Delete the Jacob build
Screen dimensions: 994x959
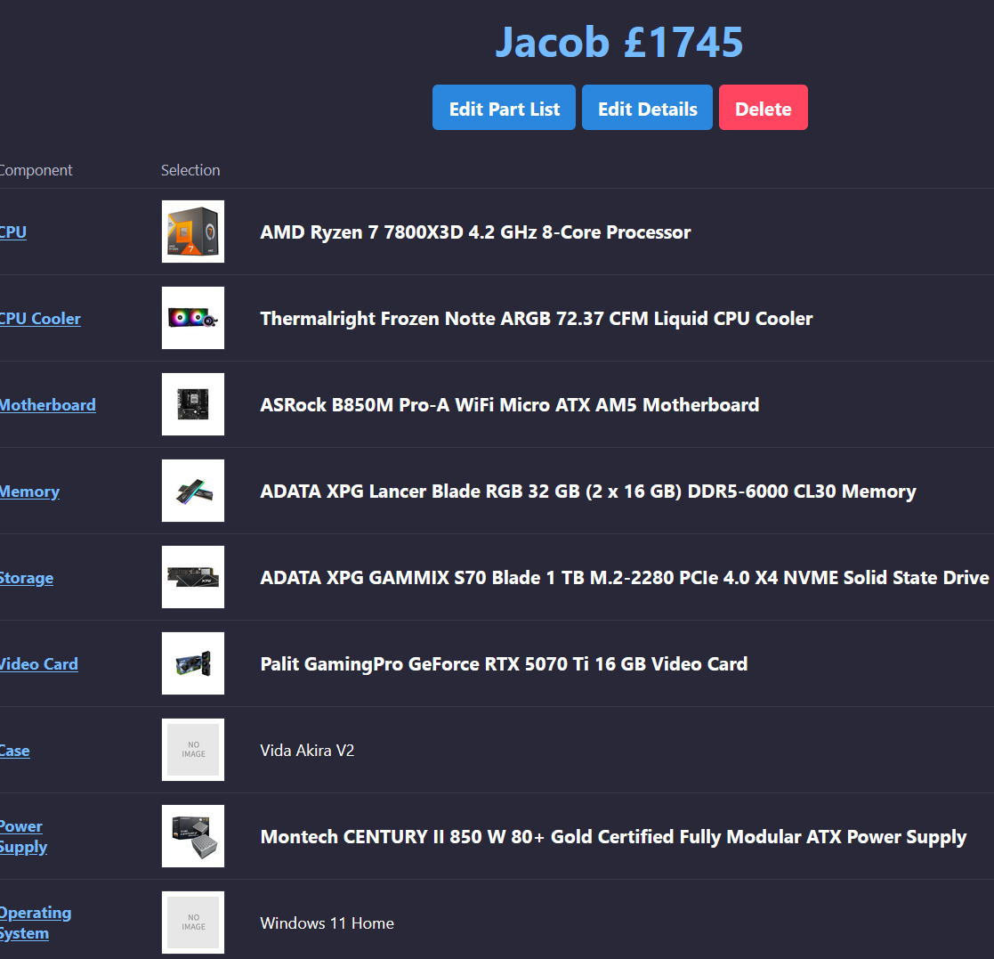click(x=764, y=108)
